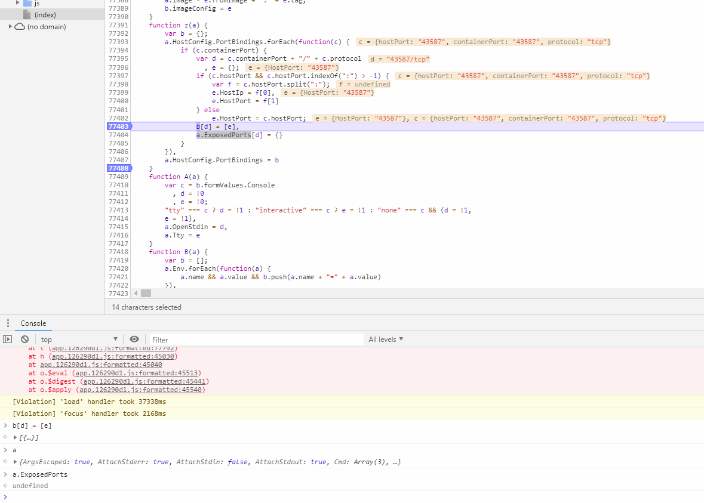The height and width of the screenshot is (503, 704).
Task: Expand the (no domain) tree node
Action: 10,26
